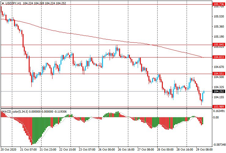Click the 105.190 value on price scale
Viewport: 226px width, 153px height.
point(219,37)
